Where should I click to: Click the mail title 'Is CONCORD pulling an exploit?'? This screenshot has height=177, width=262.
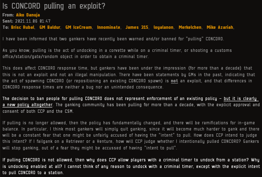pyautogui.click(x=54, y=6)
